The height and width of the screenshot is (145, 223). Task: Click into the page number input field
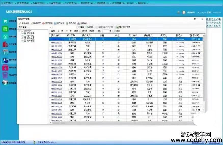(106, 31)
